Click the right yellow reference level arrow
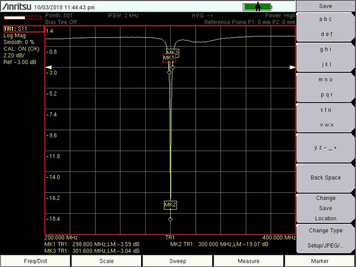356x267 pixels. 292,67
